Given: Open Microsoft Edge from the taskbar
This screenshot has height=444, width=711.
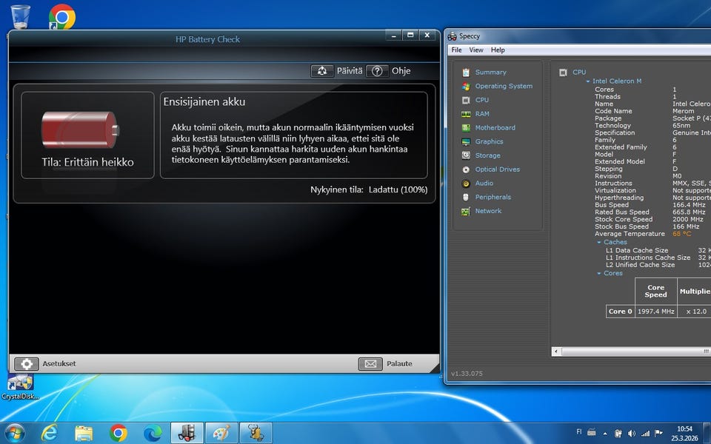Looking at the screenshot, I should [153, 433].
